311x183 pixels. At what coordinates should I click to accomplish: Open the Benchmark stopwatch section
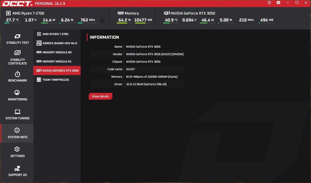(17, 77)
